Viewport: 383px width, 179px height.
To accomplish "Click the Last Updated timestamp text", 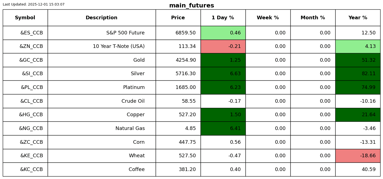I will coord(34,5).
